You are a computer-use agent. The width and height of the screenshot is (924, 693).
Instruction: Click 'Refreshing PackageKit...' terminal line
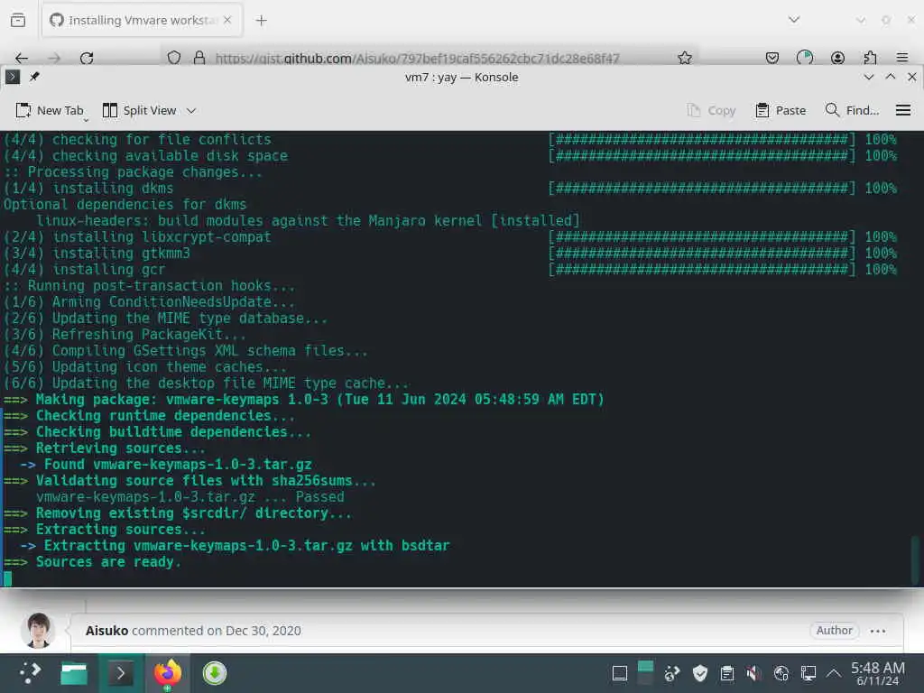125,334
